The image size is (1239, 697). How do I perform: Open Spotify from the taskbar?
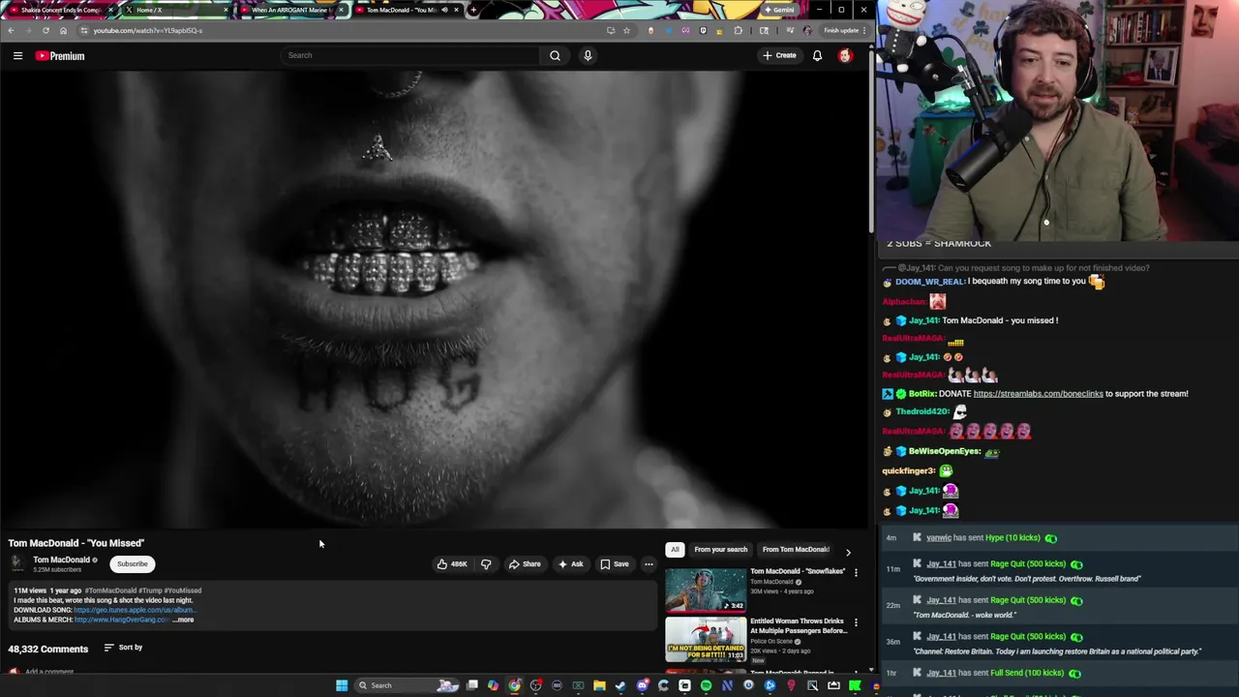[x=706, y=685]
